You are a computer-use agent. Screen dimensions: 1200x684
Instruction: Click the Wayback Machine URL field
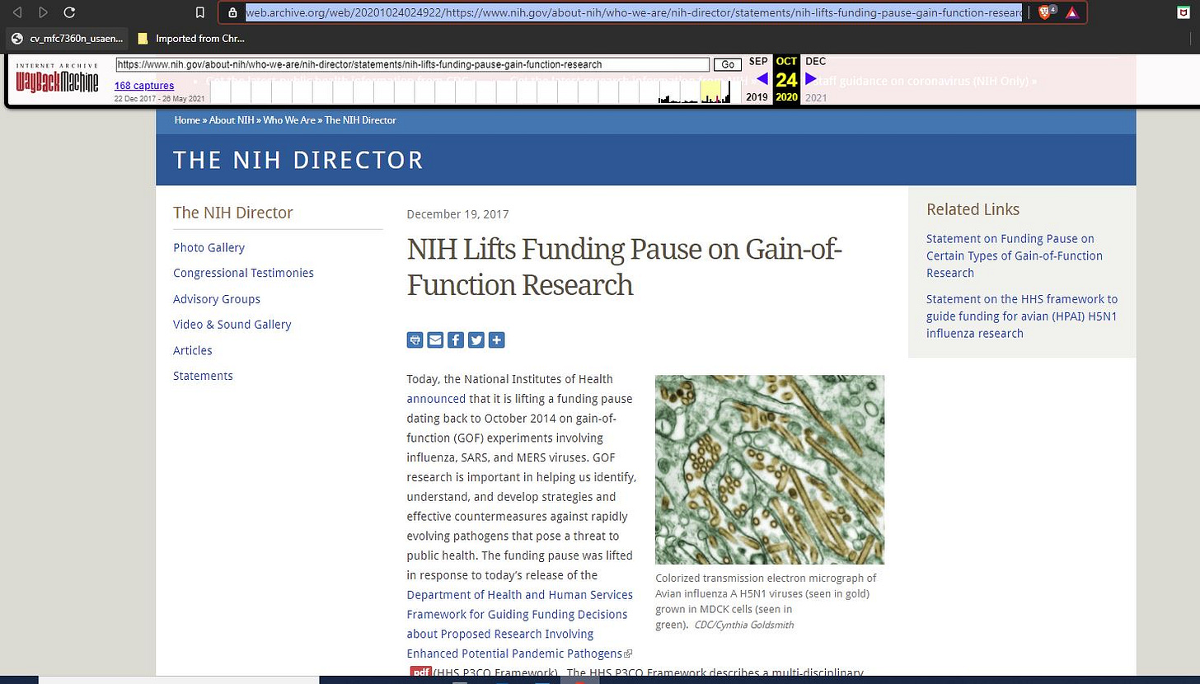click(x=413, y=64)
